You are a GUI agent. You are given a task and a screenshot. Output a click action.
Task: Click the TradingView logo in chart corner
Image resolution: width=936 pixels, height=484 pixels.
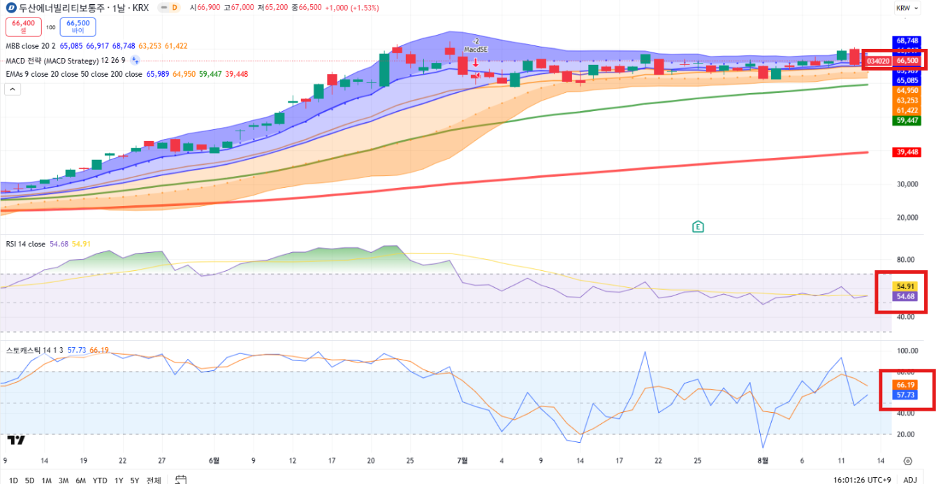(16, 439)
